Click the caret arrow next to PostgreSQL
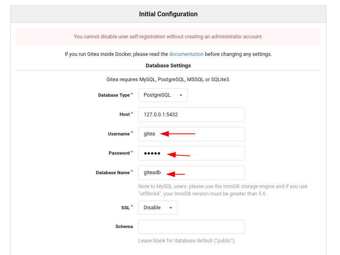 pos(181,95)
